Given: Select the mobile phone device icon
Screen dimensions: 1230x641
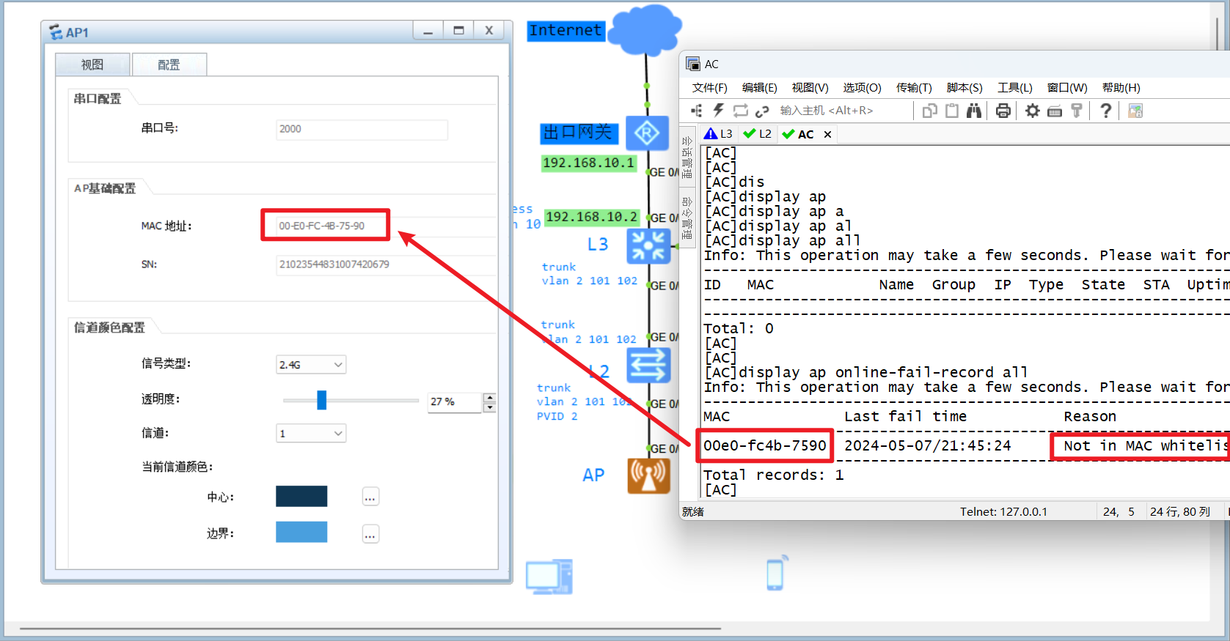Looking at the screenshot, I should (x=776, y=573).
